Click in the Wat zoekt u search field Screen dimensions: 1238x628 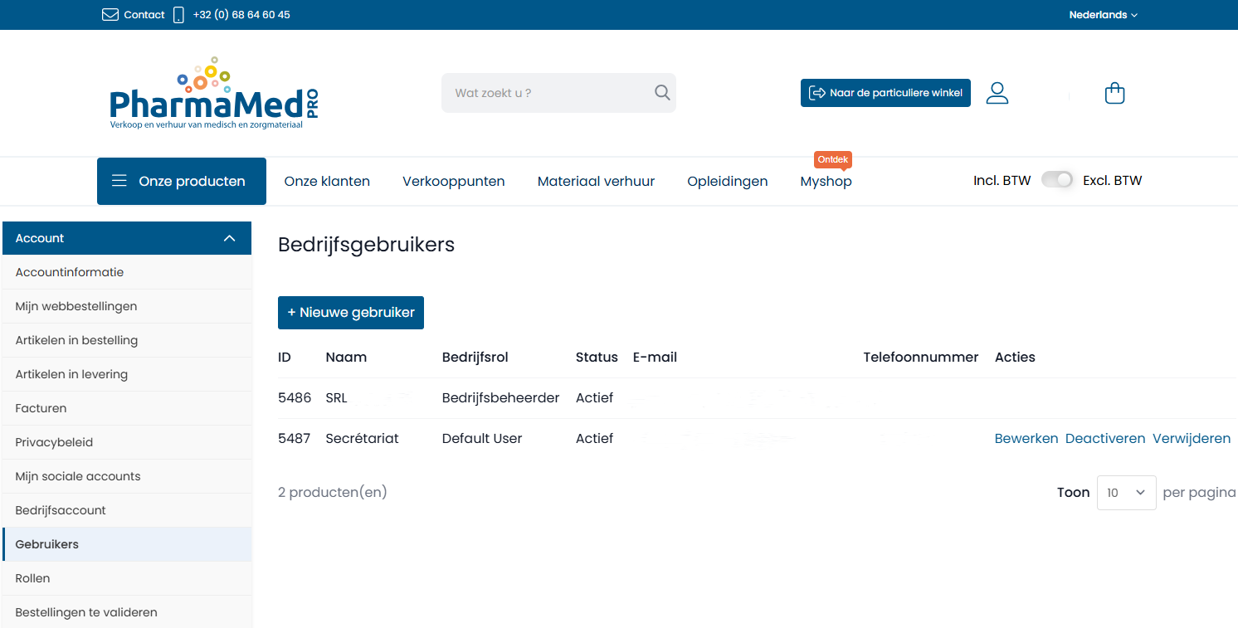548,93
